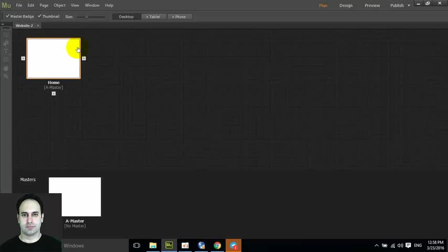Click the Home page name label
Image resolution: width=448 pixels, height=252 pixels.
(x=54, y=82)
